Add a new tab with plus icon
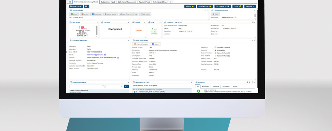Screen dimensions: 332x131 [x=171, y=2]
